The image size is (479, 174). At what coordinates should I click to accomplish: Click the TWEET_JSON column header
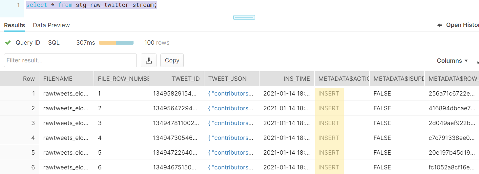tap(227, 79)
